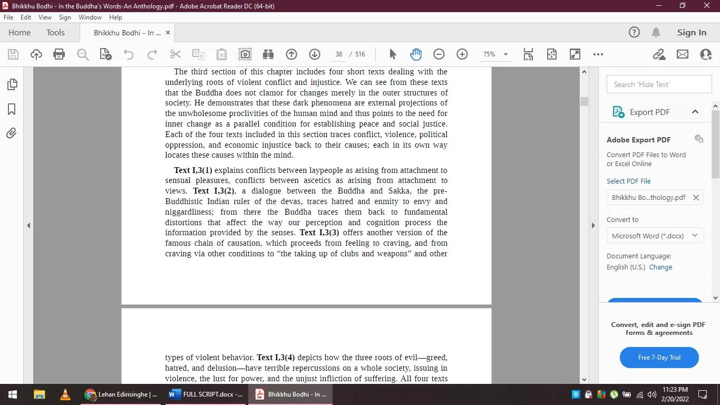Click the Undo arrow
The height and width of the screenshot is (405, 720).
[x=129, y=54]
